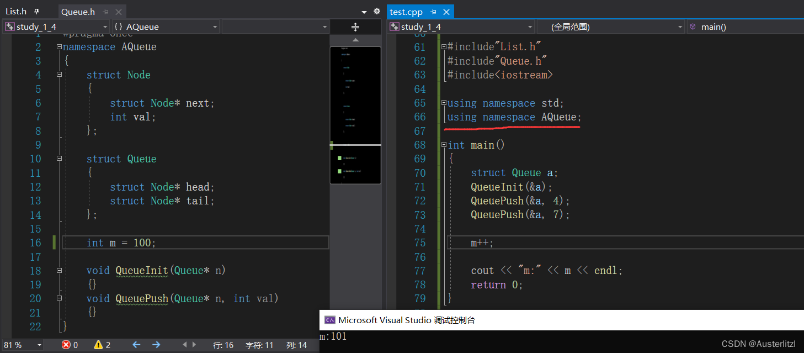Click the split editor window icon
The image size is (804, 353).
coord(355,27)
